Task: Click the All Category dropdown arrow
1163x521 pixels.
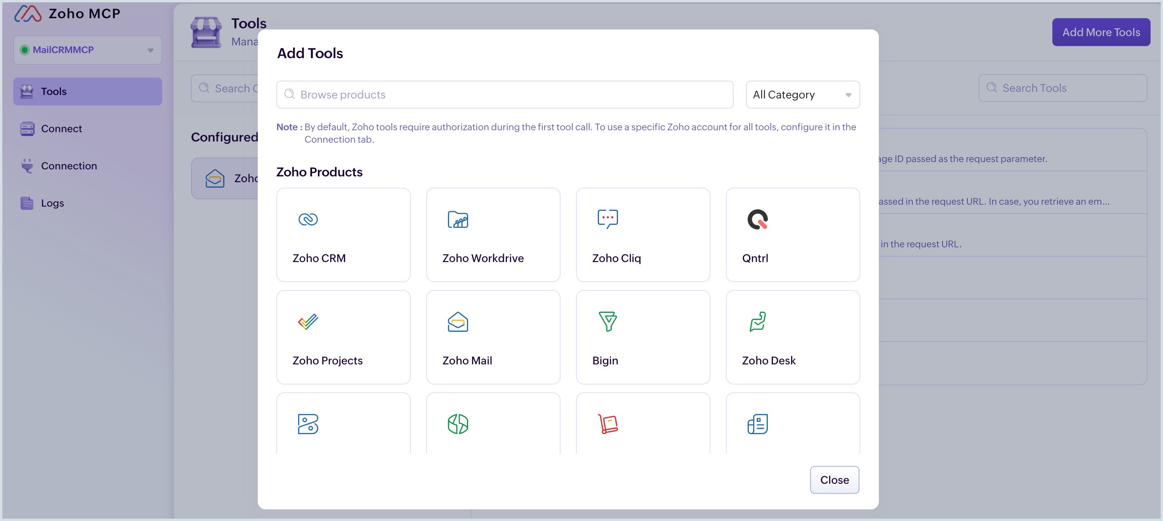Action: tap(848, 95)
